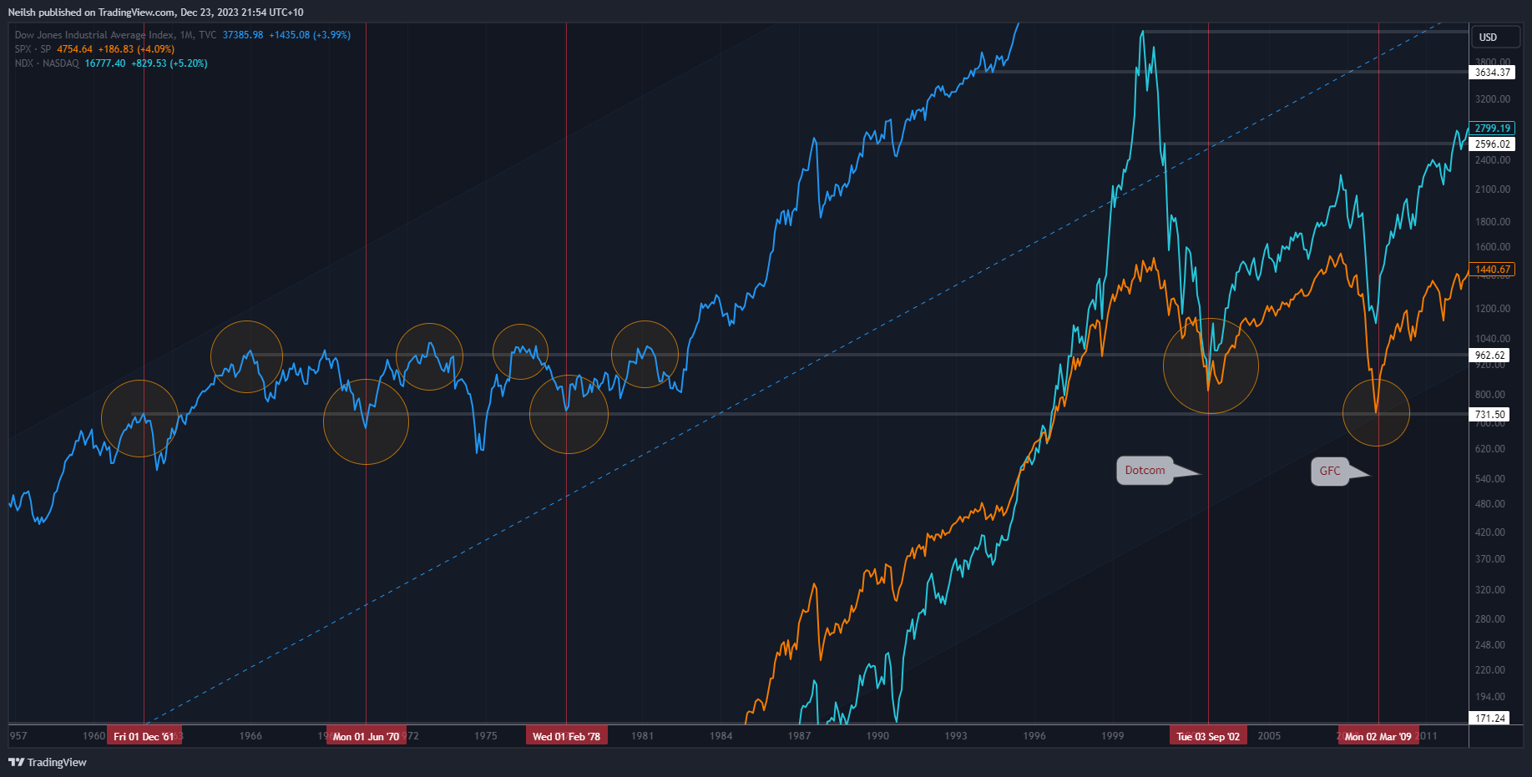The image size is (1532, 777).
Task: Click the 'Fri 01 Dec '61' date marker
Action: (x=144, y=736)
